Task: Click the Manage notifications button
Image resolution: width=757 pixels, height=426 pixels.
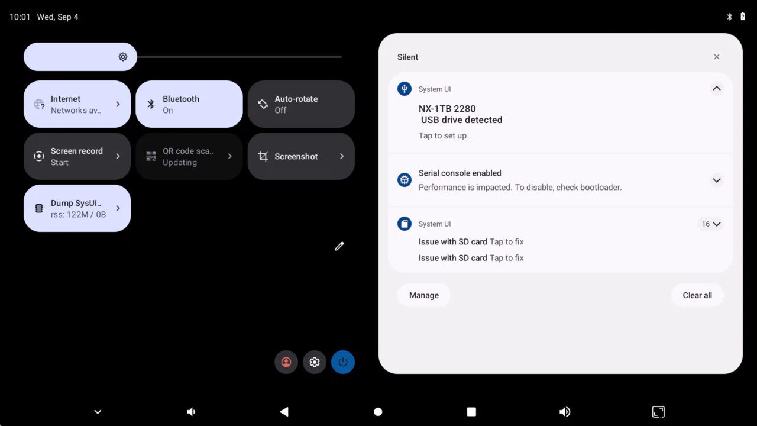Action: [424, 295]
